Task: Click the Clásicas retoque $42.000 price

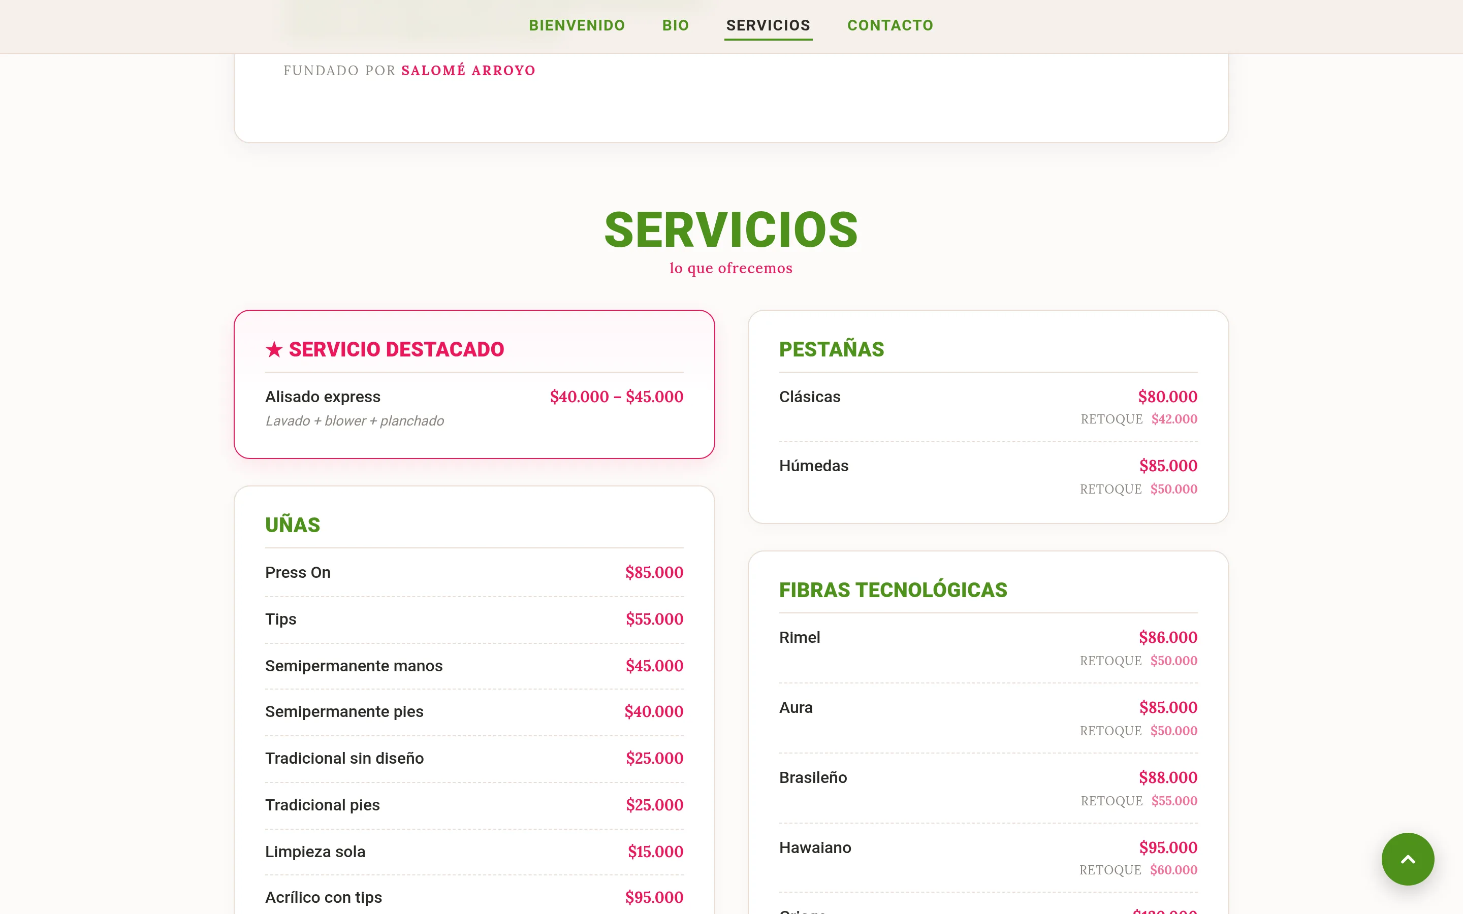Action: coord(1174,419)
